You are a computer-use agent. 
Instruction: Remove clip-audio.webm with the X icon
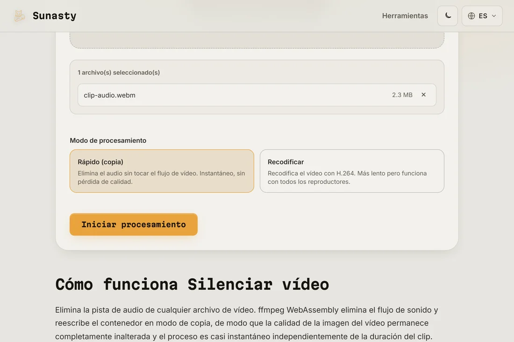(423, 95)
